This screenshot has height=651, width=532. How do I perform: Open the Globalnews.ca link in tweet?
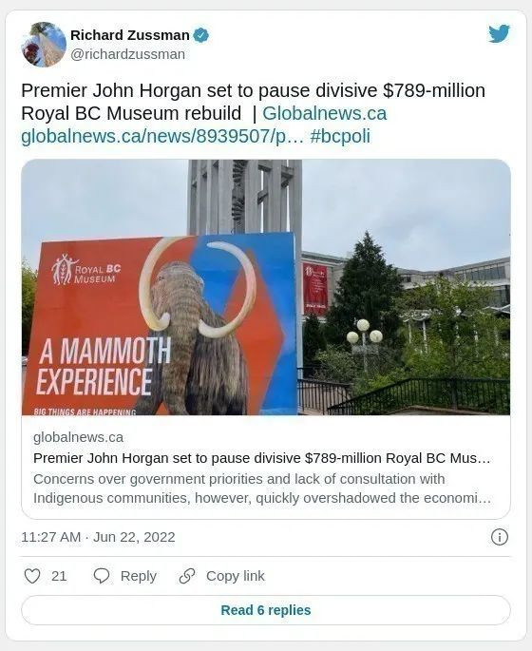pyautogui.click(x=325, y=113)
